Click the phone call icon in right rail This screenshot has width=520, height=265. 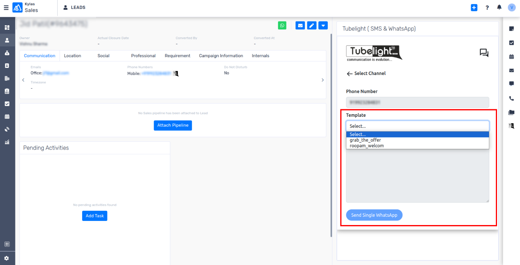[511, 99]
